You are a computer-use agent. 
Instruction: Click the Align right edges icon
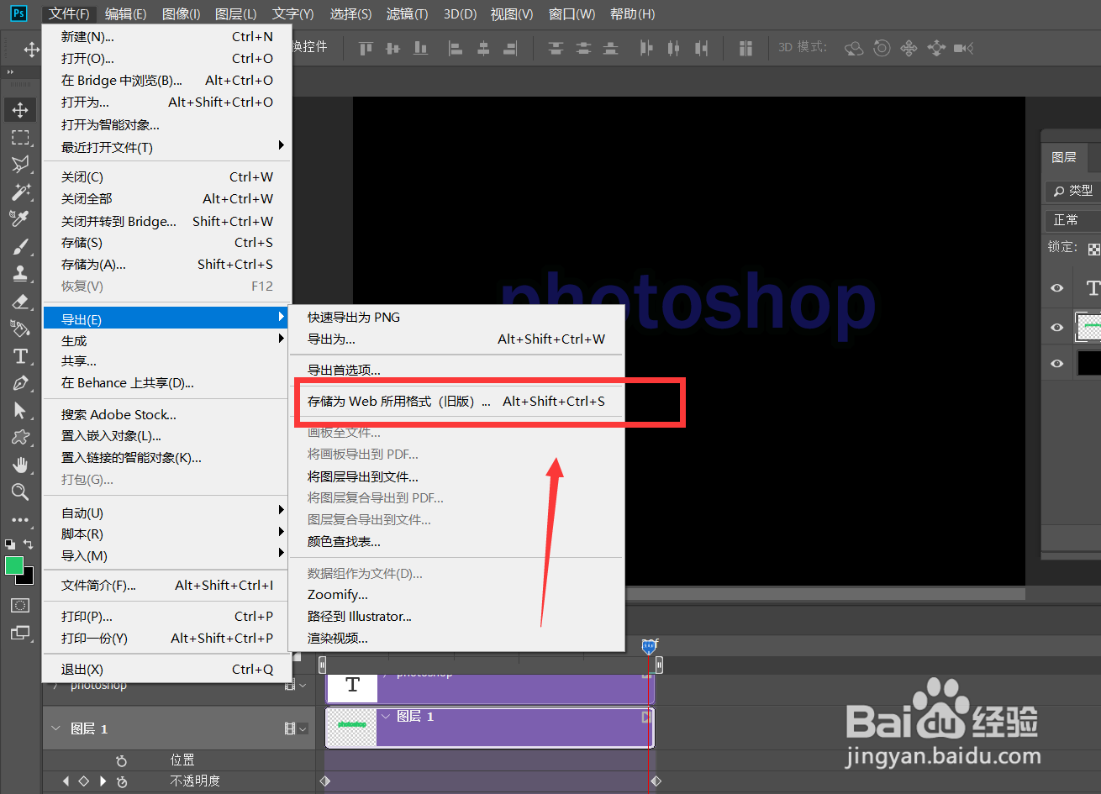[x=511, y=49]
